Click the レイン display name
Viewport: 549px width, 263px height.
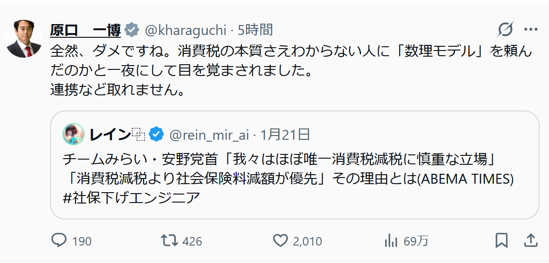(x=110, y=135)
